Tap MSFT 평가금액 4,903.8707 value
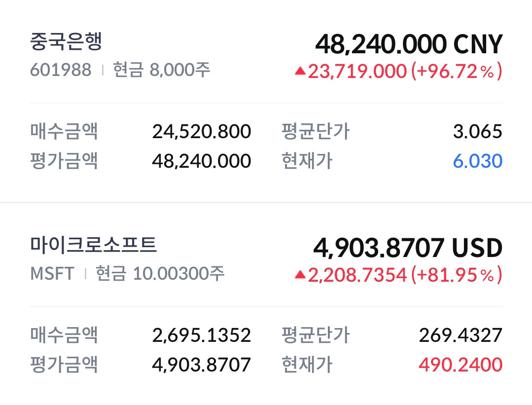532x405 pixels. tap(202, 365)
